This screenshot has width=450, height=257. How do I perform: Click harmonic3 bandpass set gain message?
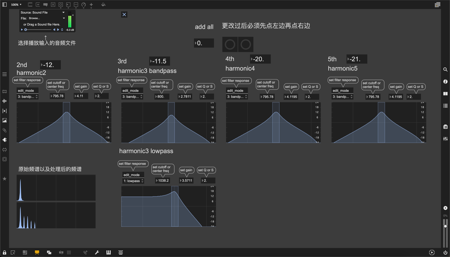pos(185,86)
